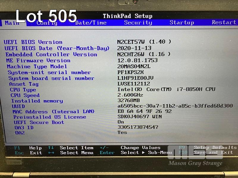Open the Config tab
The width and height of the screenshot is (238, 178).
click(47, 23)
